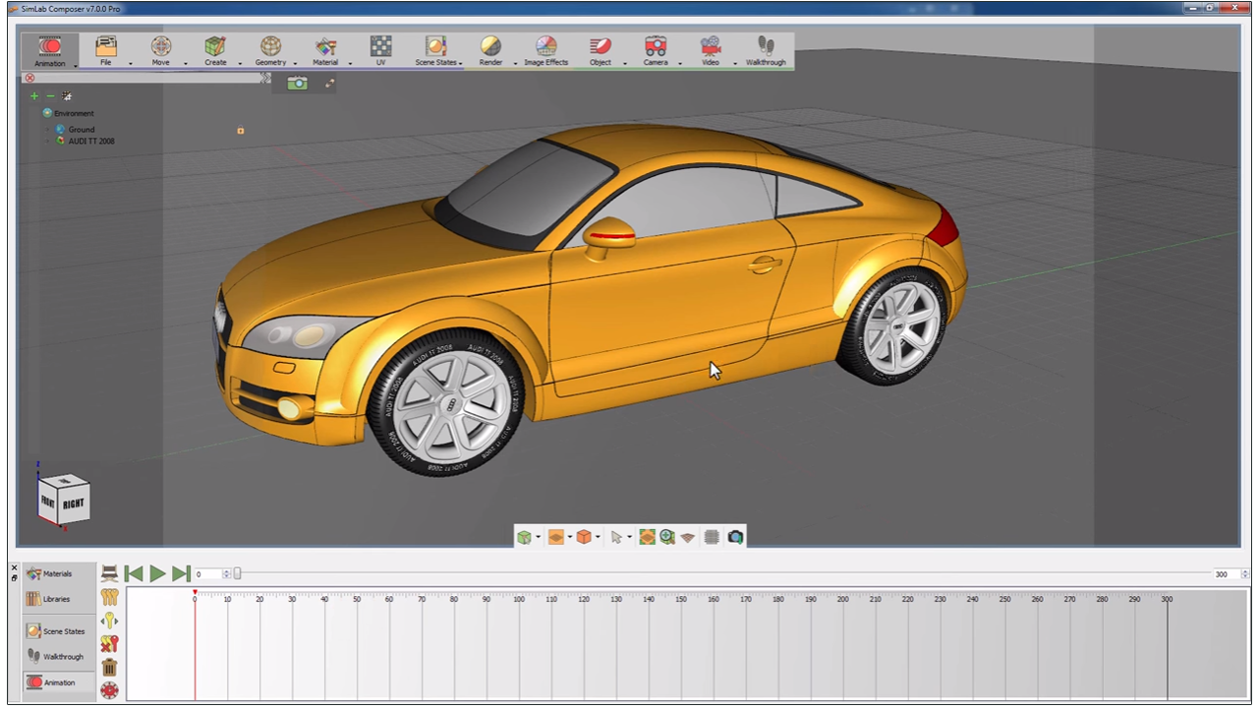Expand the Object dropdown arrow
Screen dimensions: 1259x710
click(625, 64)
